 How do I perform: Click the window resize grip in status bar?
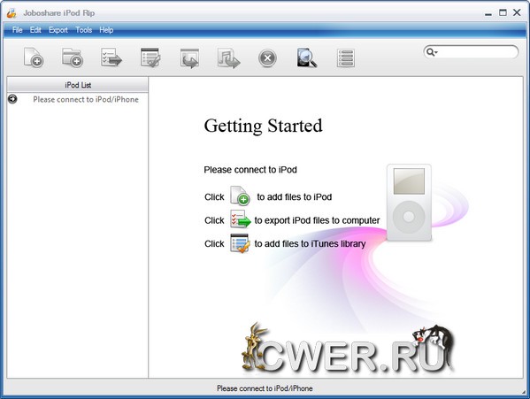[x=524, y=392]
